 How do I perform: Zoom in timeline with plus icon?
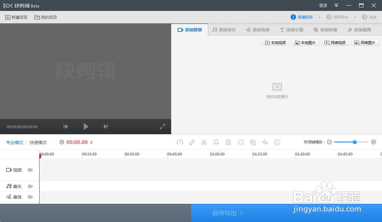374,142
